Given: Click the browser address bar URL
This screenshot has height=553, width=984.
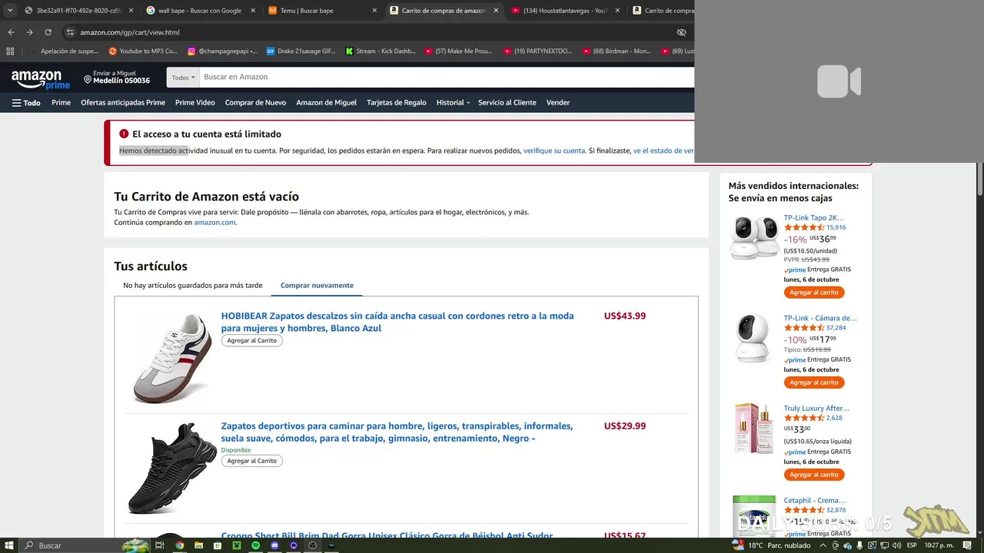Looking at the screenshot, I should (130, 32).
